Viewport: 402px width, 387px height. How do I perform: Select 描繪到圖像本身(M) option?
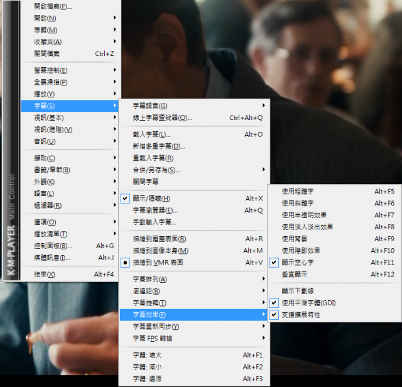[194, 251]
